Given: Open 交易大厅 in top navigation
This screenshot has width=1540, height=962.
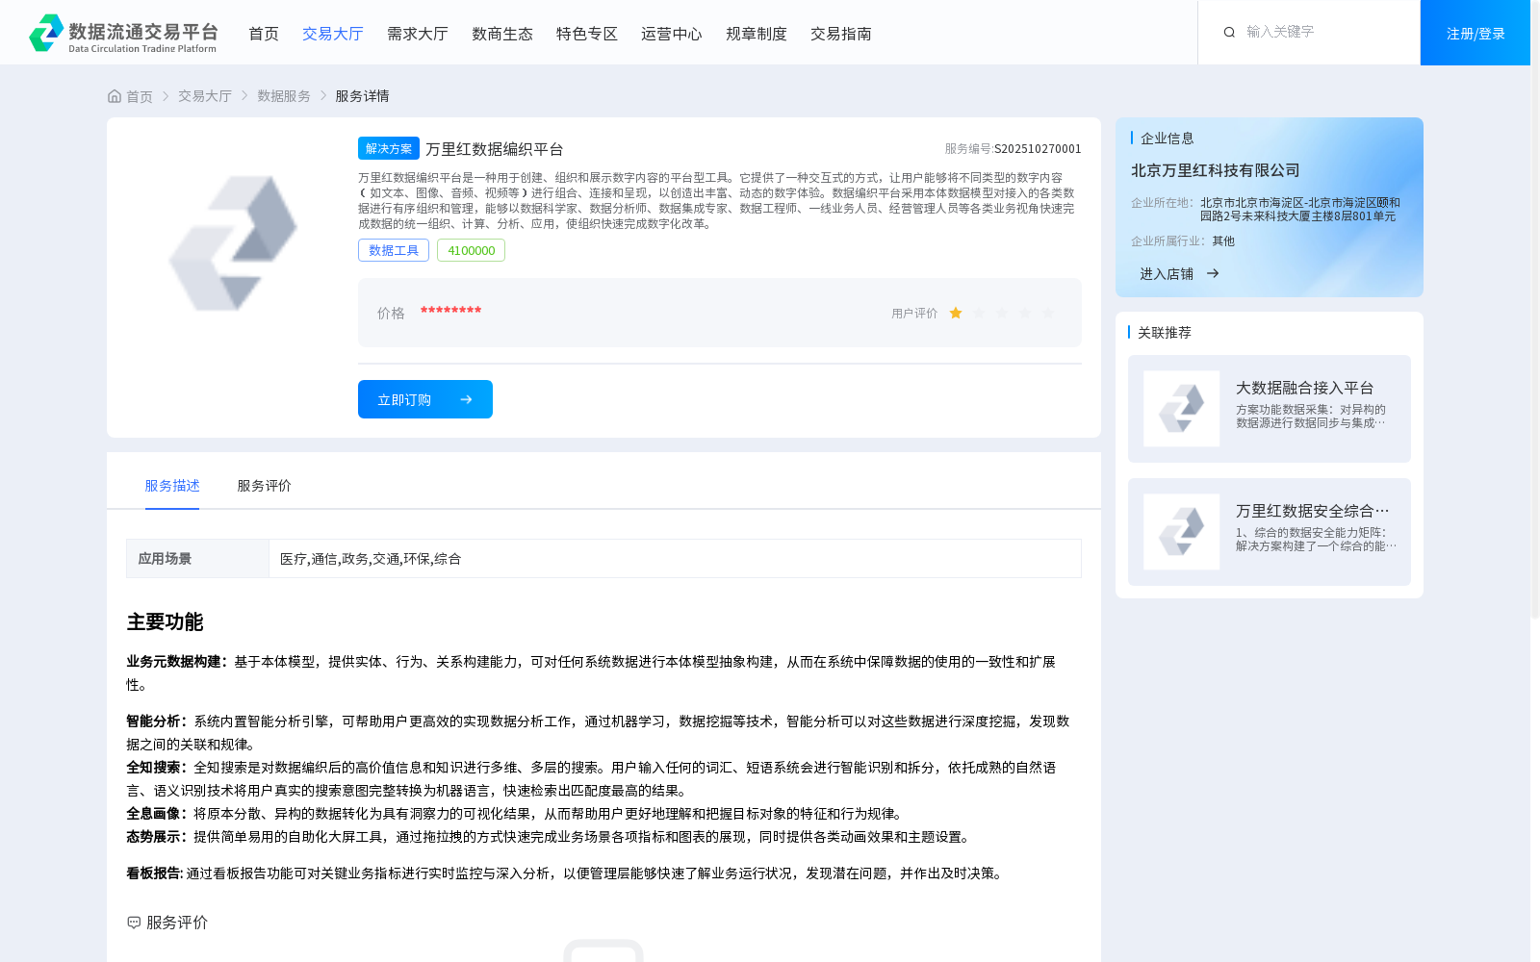Looking at the screenshot, I should coord(333,34).
